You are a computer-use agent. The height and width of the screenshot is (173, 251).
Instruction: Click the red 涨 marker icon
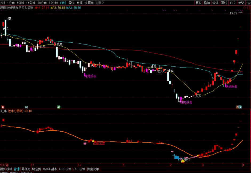click(3, 107)
